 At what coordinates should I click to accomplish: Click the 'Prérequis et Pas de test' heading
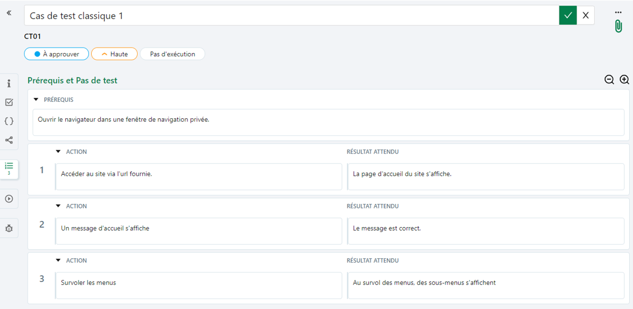click(x=72, y=80)
